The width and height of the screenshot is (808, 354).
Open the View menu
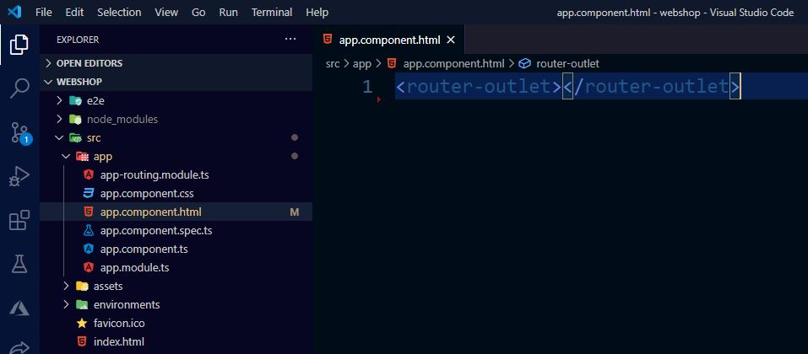[x=166, y=13]
